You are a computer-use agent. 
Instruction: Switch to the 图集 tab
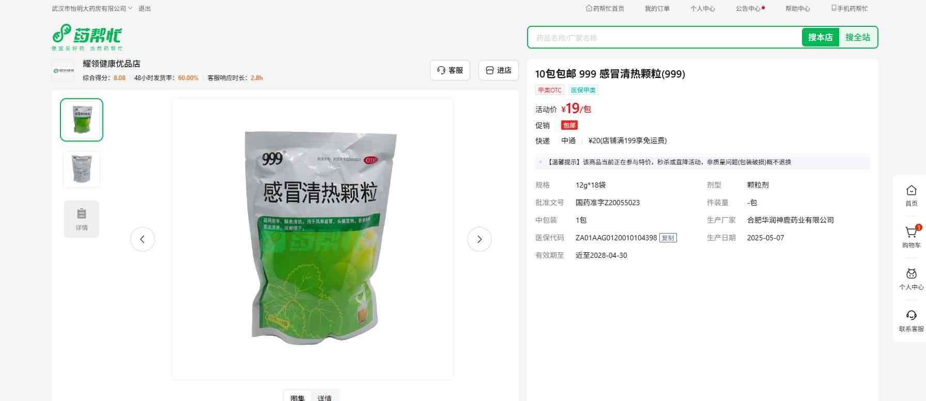298,398
